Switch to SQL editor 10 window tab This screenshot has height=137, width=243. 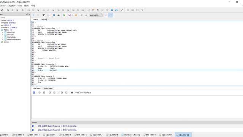tap(166, 135)
